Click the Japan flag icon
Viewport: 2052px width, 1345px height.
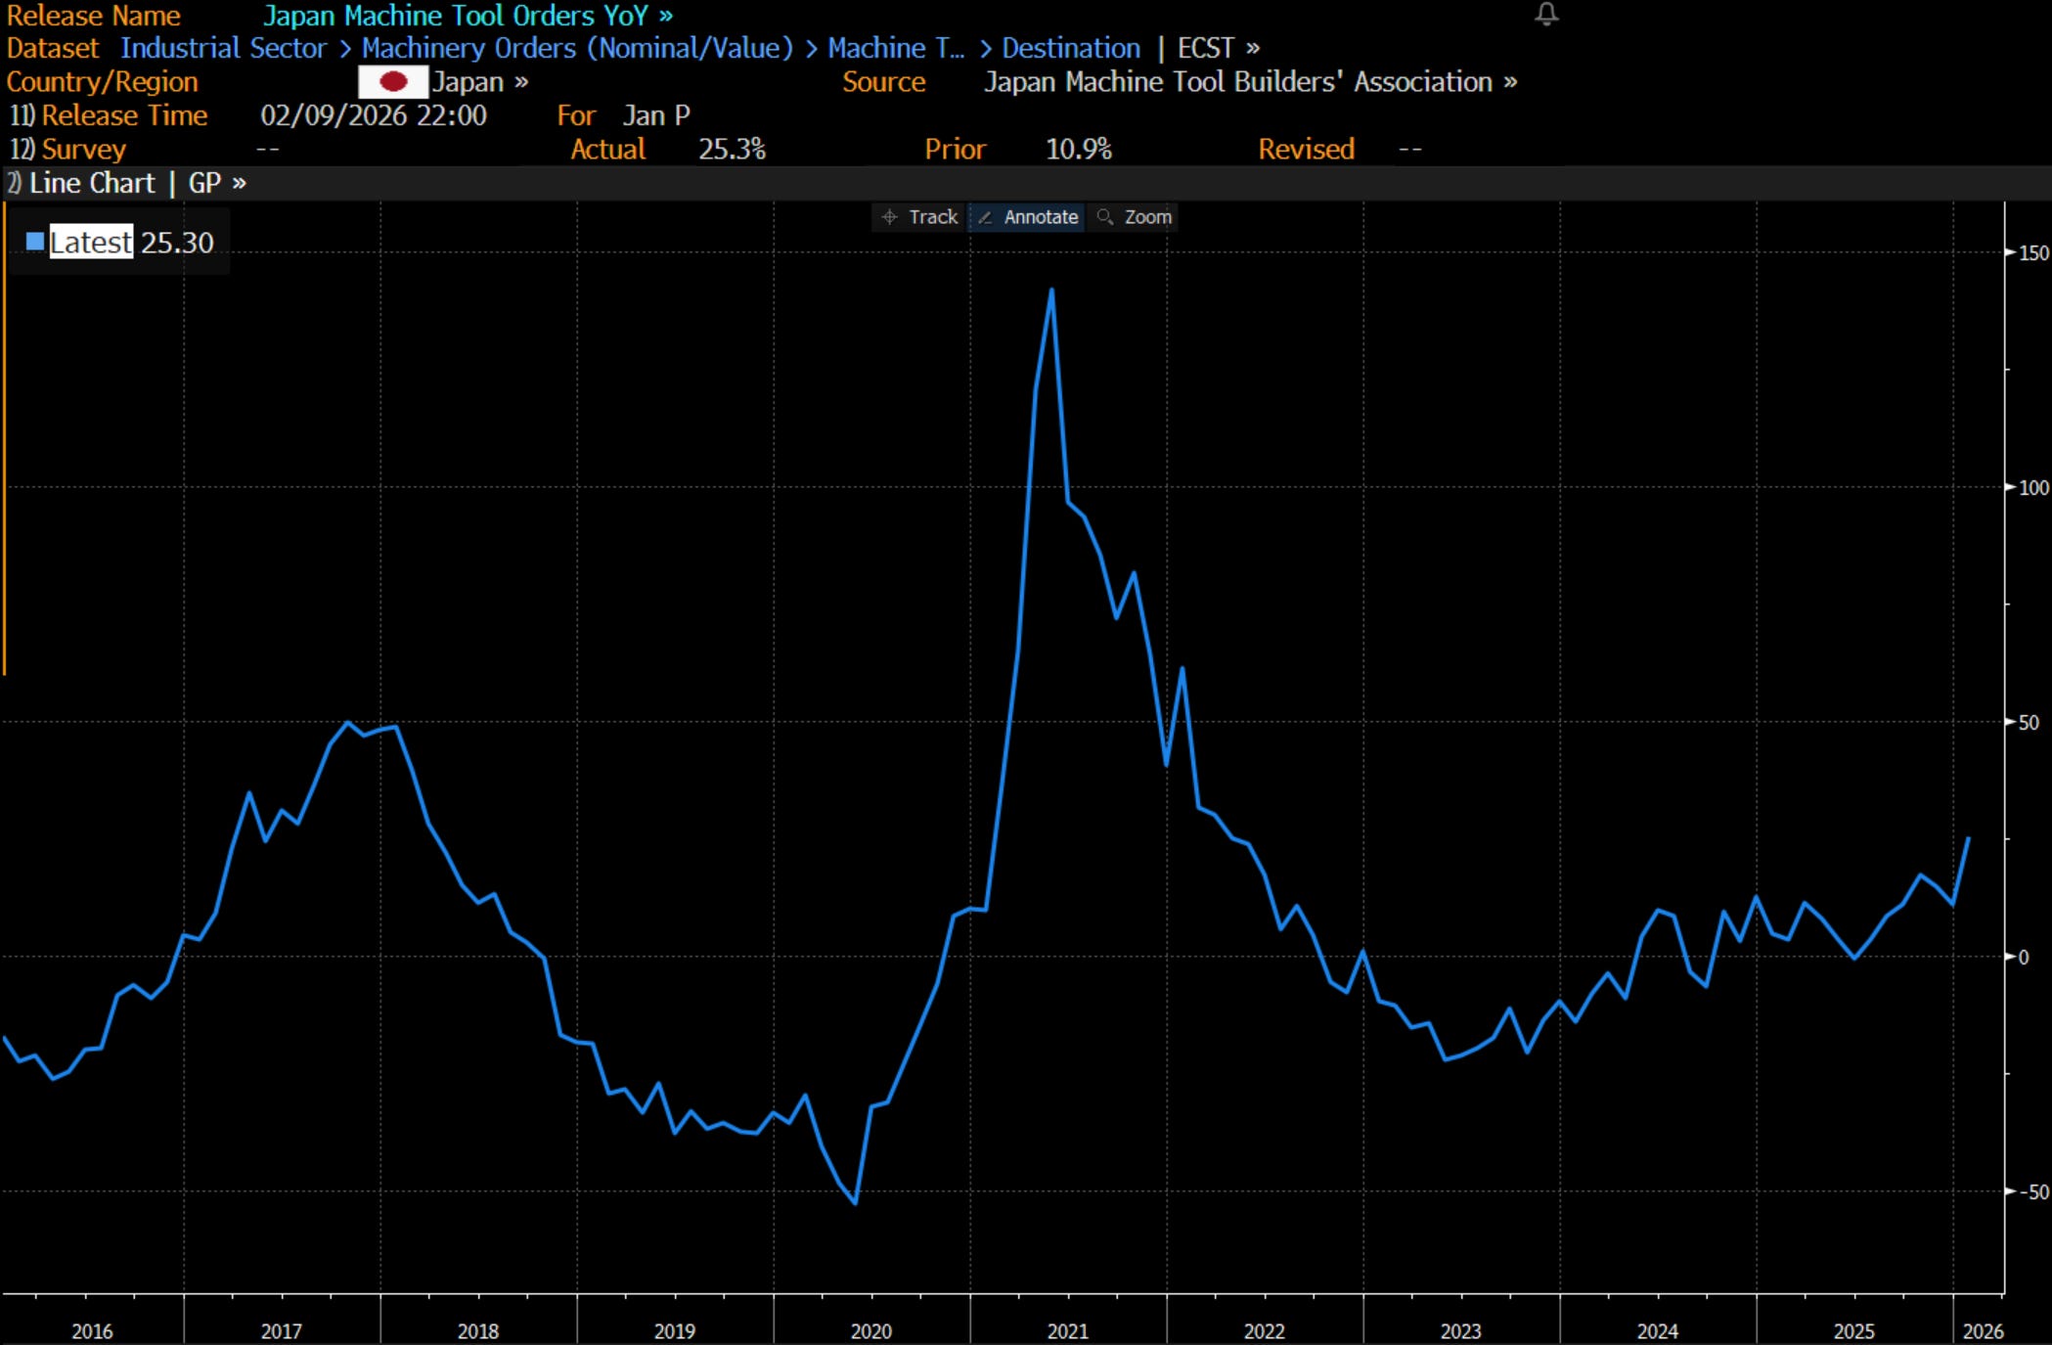[393, 82]
